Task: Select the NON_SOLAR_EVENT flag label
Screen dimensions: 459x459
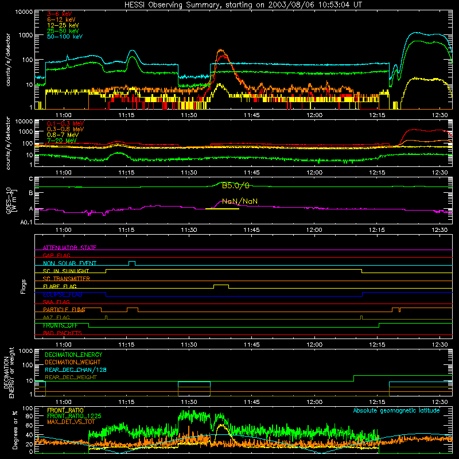Action: point(69,263)
